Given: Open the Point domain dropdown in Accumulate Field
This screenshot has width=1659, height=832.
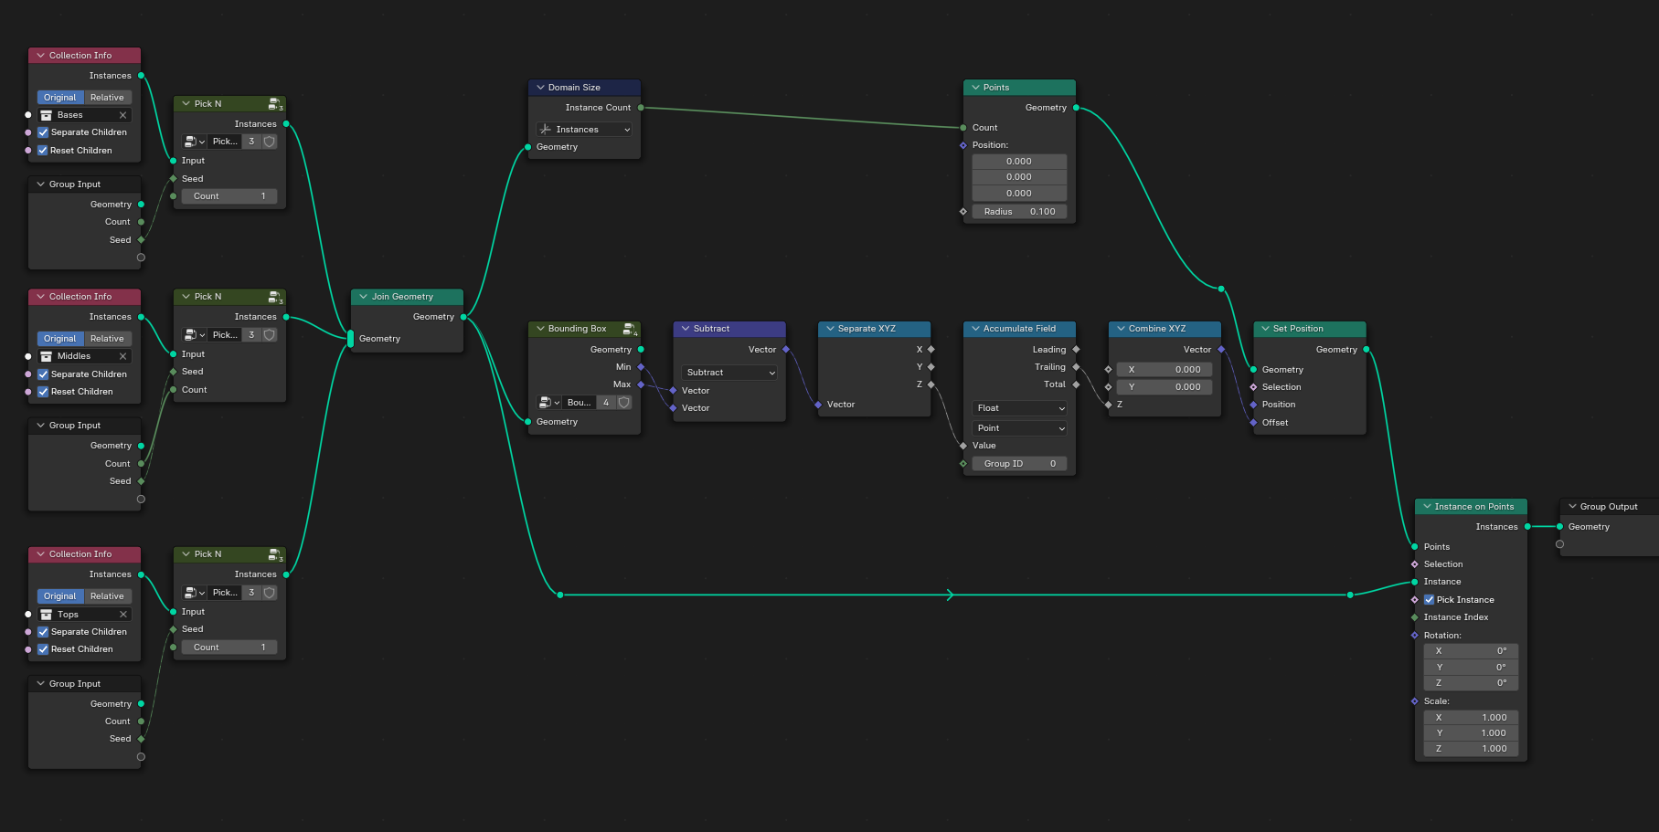Looking at the screenshot, I should tap(1019, 428).
